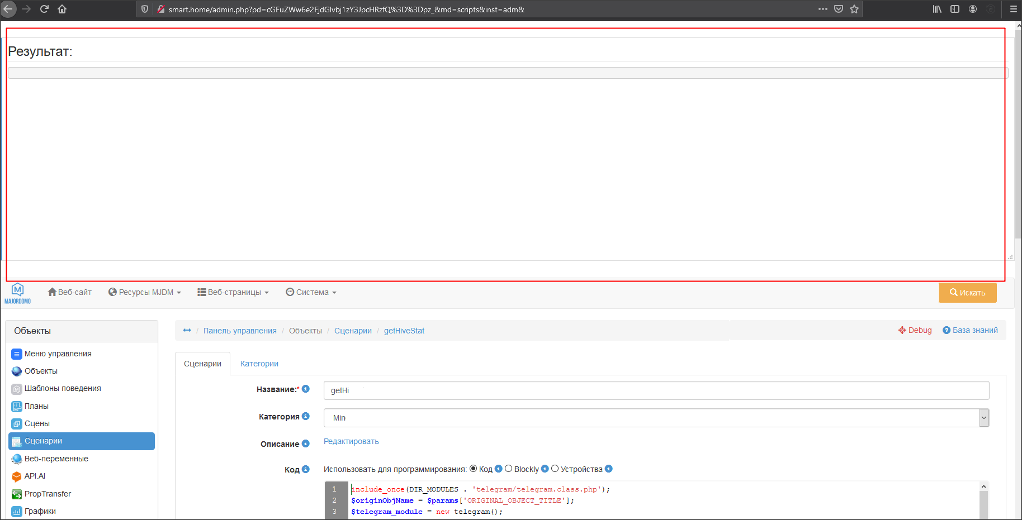Click the empty result output box under Результат
Viewport: 1022px width, 520px height.
(x=508, y=73)
